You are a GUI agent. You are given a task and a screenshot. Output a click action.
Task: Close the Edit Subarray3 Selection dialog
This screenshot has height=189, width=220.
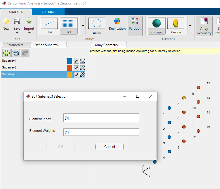click(x=151, y=96)
